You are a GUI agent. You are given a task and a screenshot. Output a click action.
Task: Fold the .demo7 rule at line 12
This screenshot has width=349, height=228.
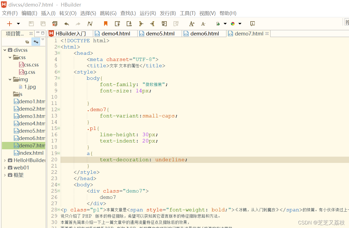pos(59,110)
